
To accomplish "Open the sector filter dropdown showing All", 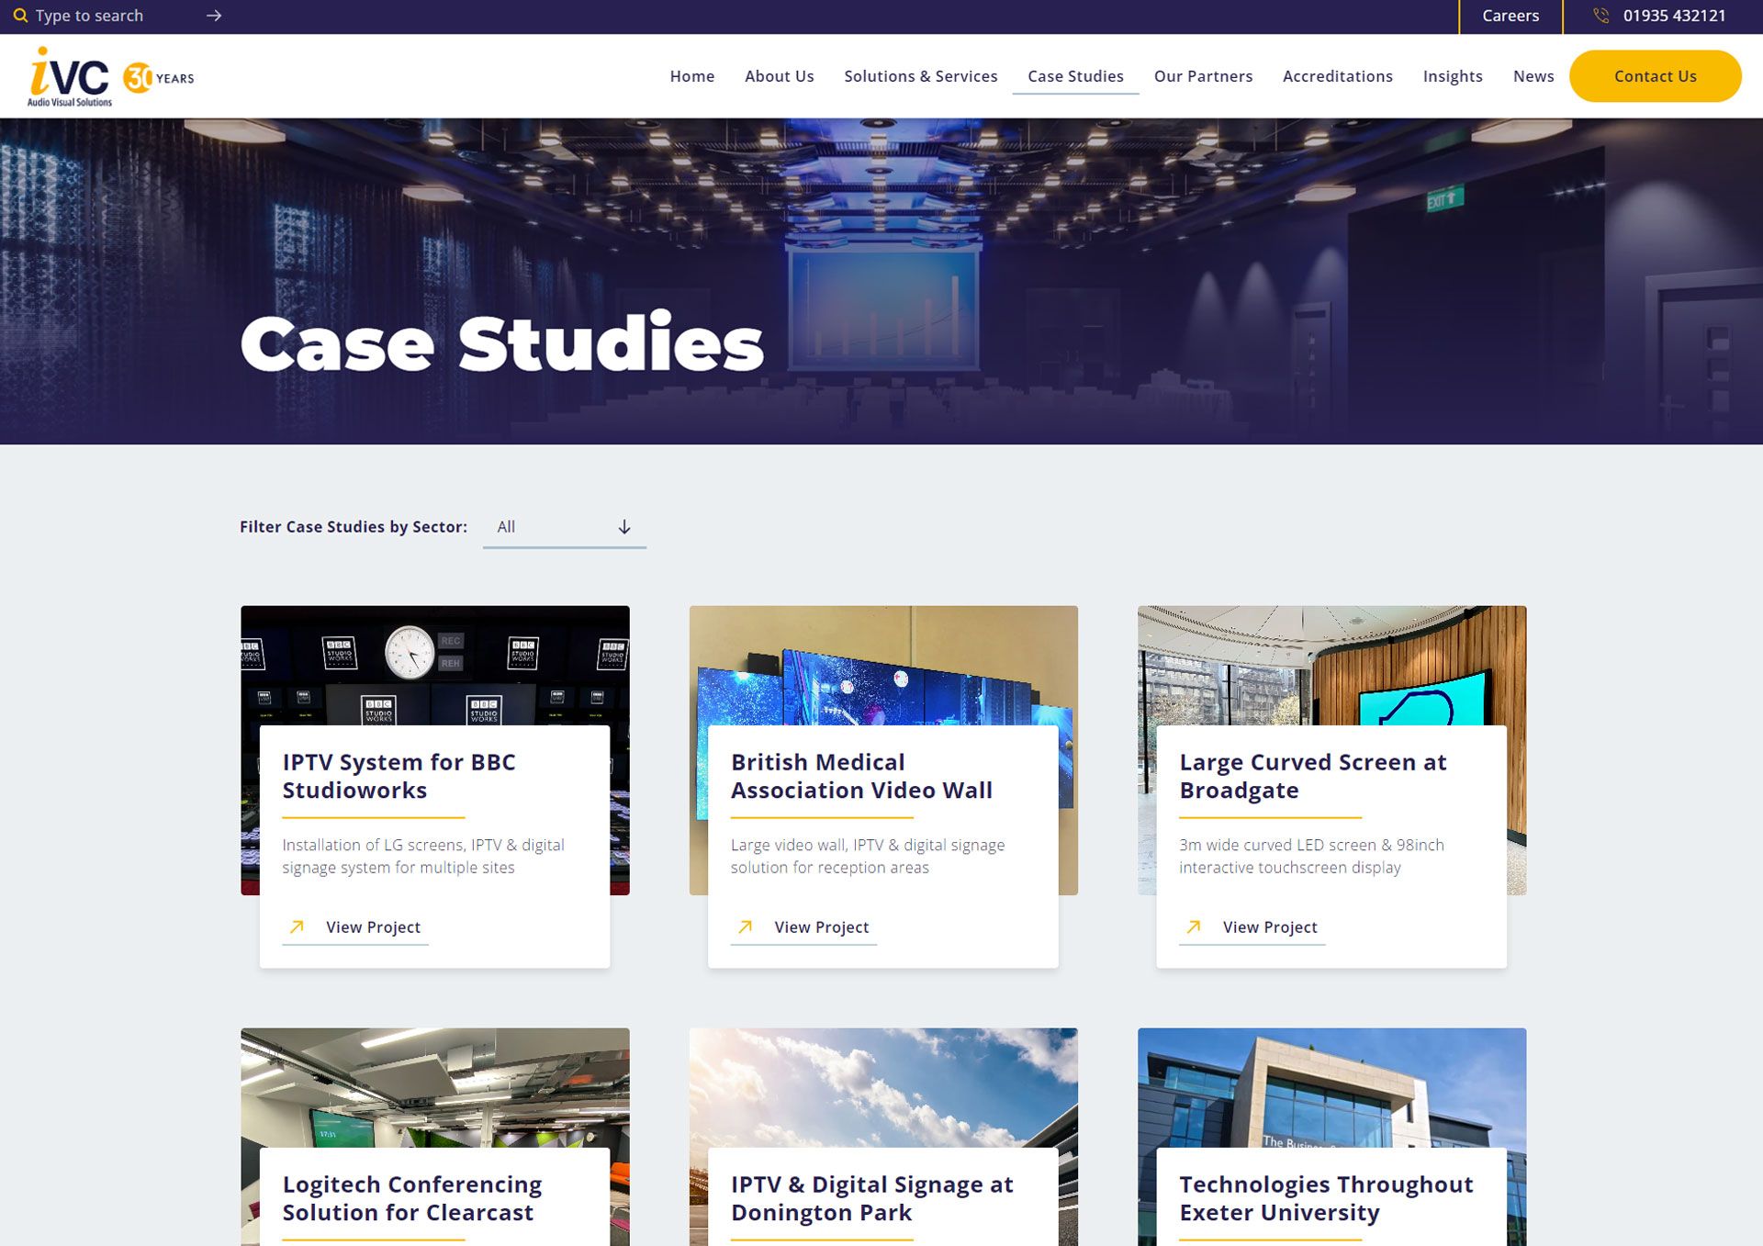I will click(551, 527).
